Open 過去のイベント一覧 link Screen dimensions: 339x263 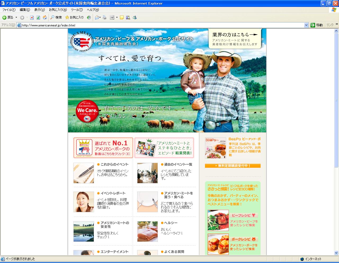(x=178, y=164)
